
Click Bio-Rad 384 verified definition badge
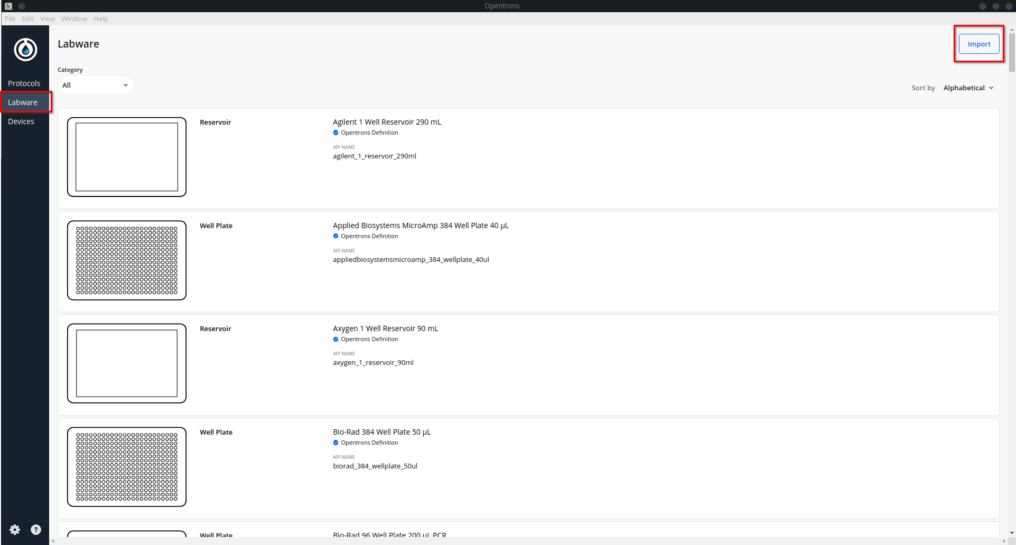pos(335,443)
